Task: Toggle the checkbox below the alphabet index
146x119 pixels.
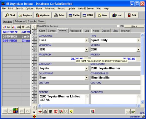Action: click(x=34, y=112)
